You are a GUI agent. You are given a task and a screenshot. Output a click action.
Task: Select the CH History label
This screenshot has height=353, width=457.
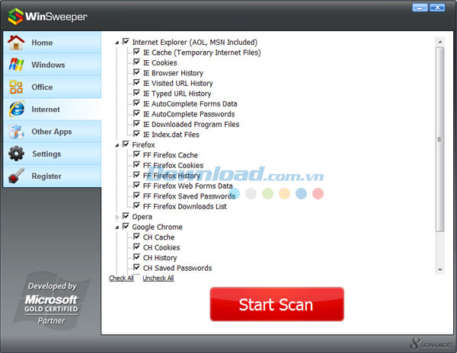[160, 258]
